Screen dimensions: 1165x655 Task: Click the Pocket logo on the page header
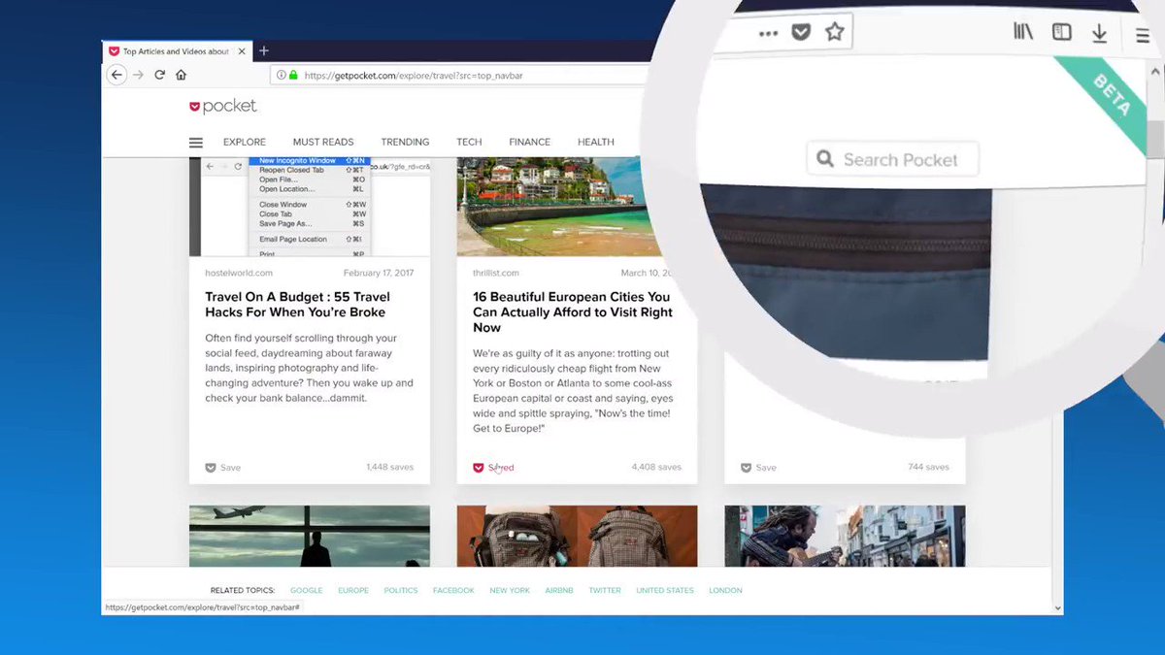pyautogui.click(x=222, y=106)
